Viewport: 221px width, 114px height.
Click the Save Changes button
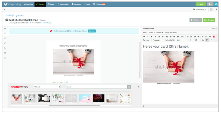pyautogui.click(x=209, y=20)
